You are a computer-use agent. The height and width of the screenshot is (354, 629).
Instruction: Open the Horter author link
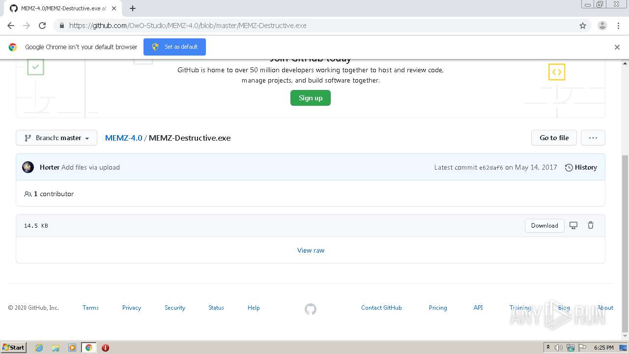pyautogui.click(x=50, y=167)
